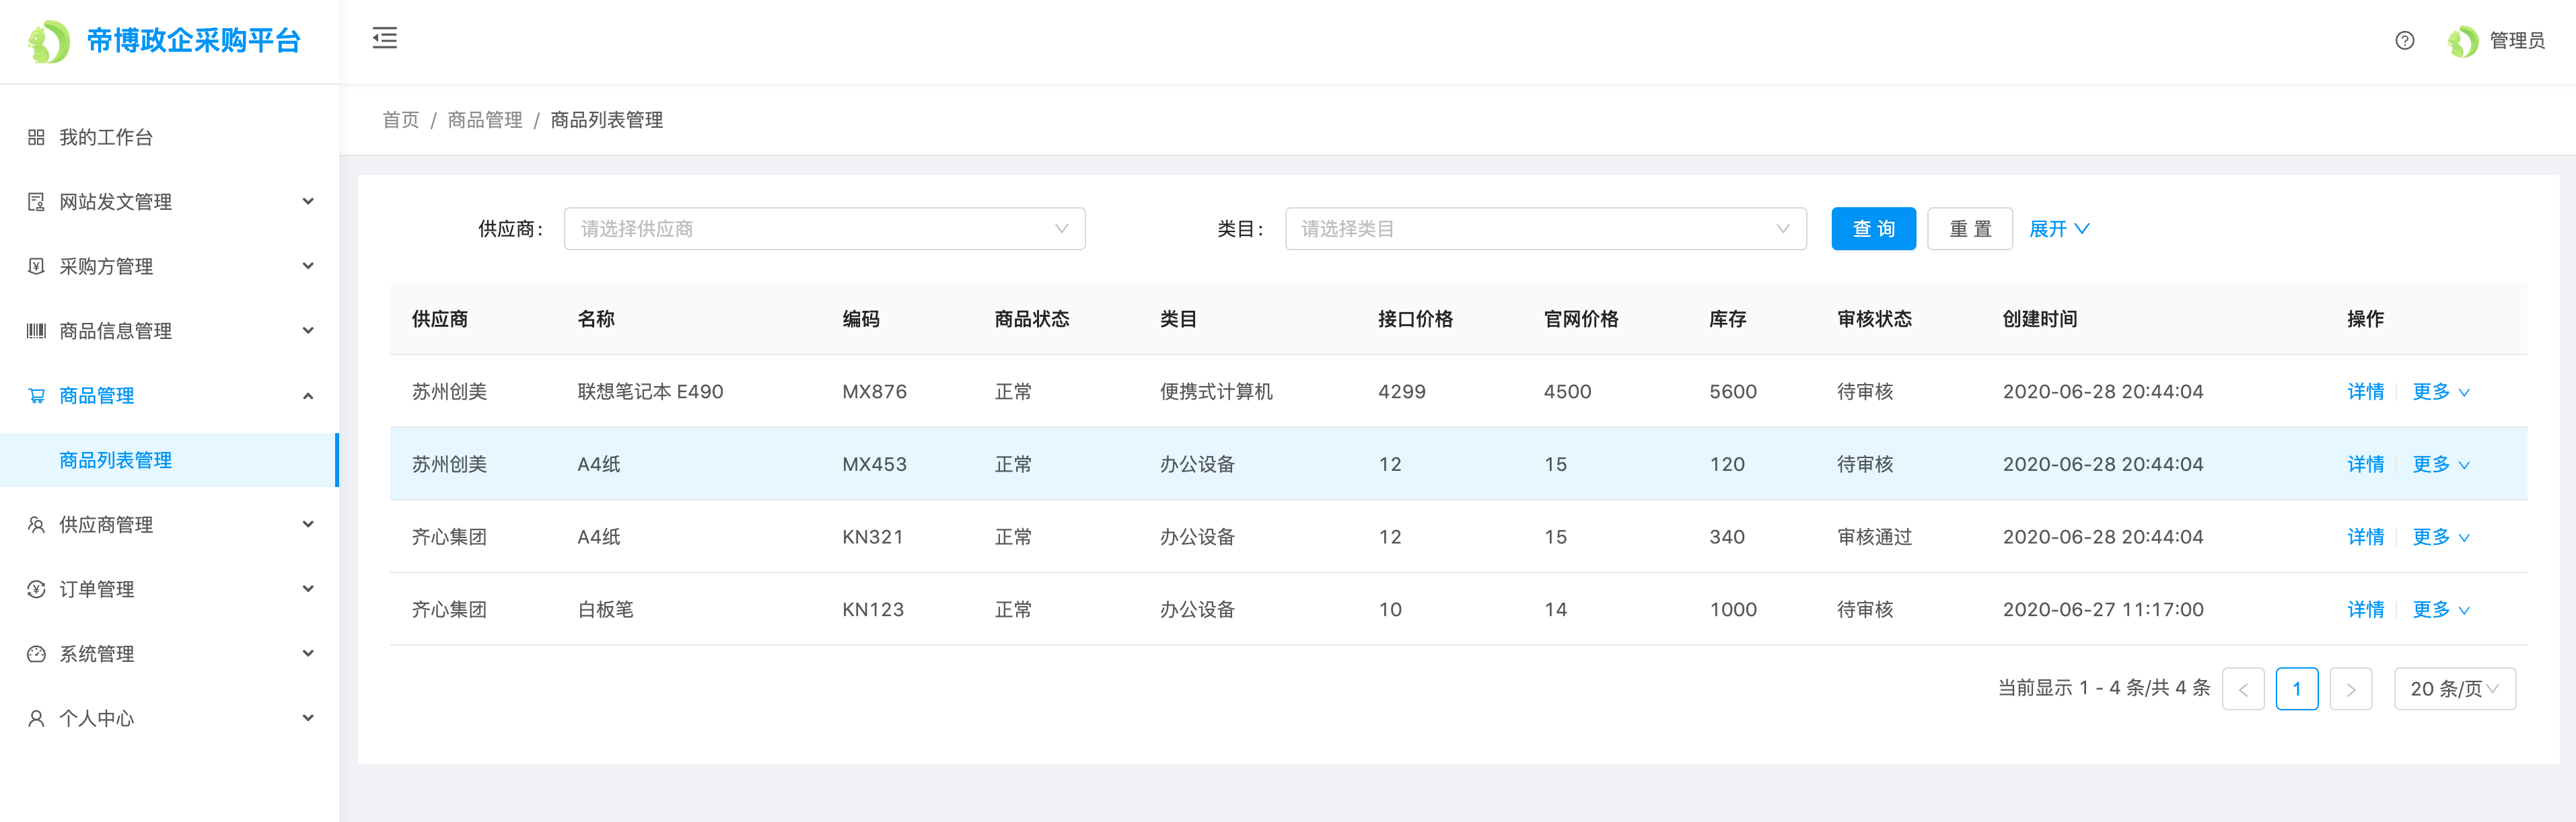Click the 帝博政企采购平台 logo icon
This screenshot has width=2576, height=822.
click(x=48, y=41)
